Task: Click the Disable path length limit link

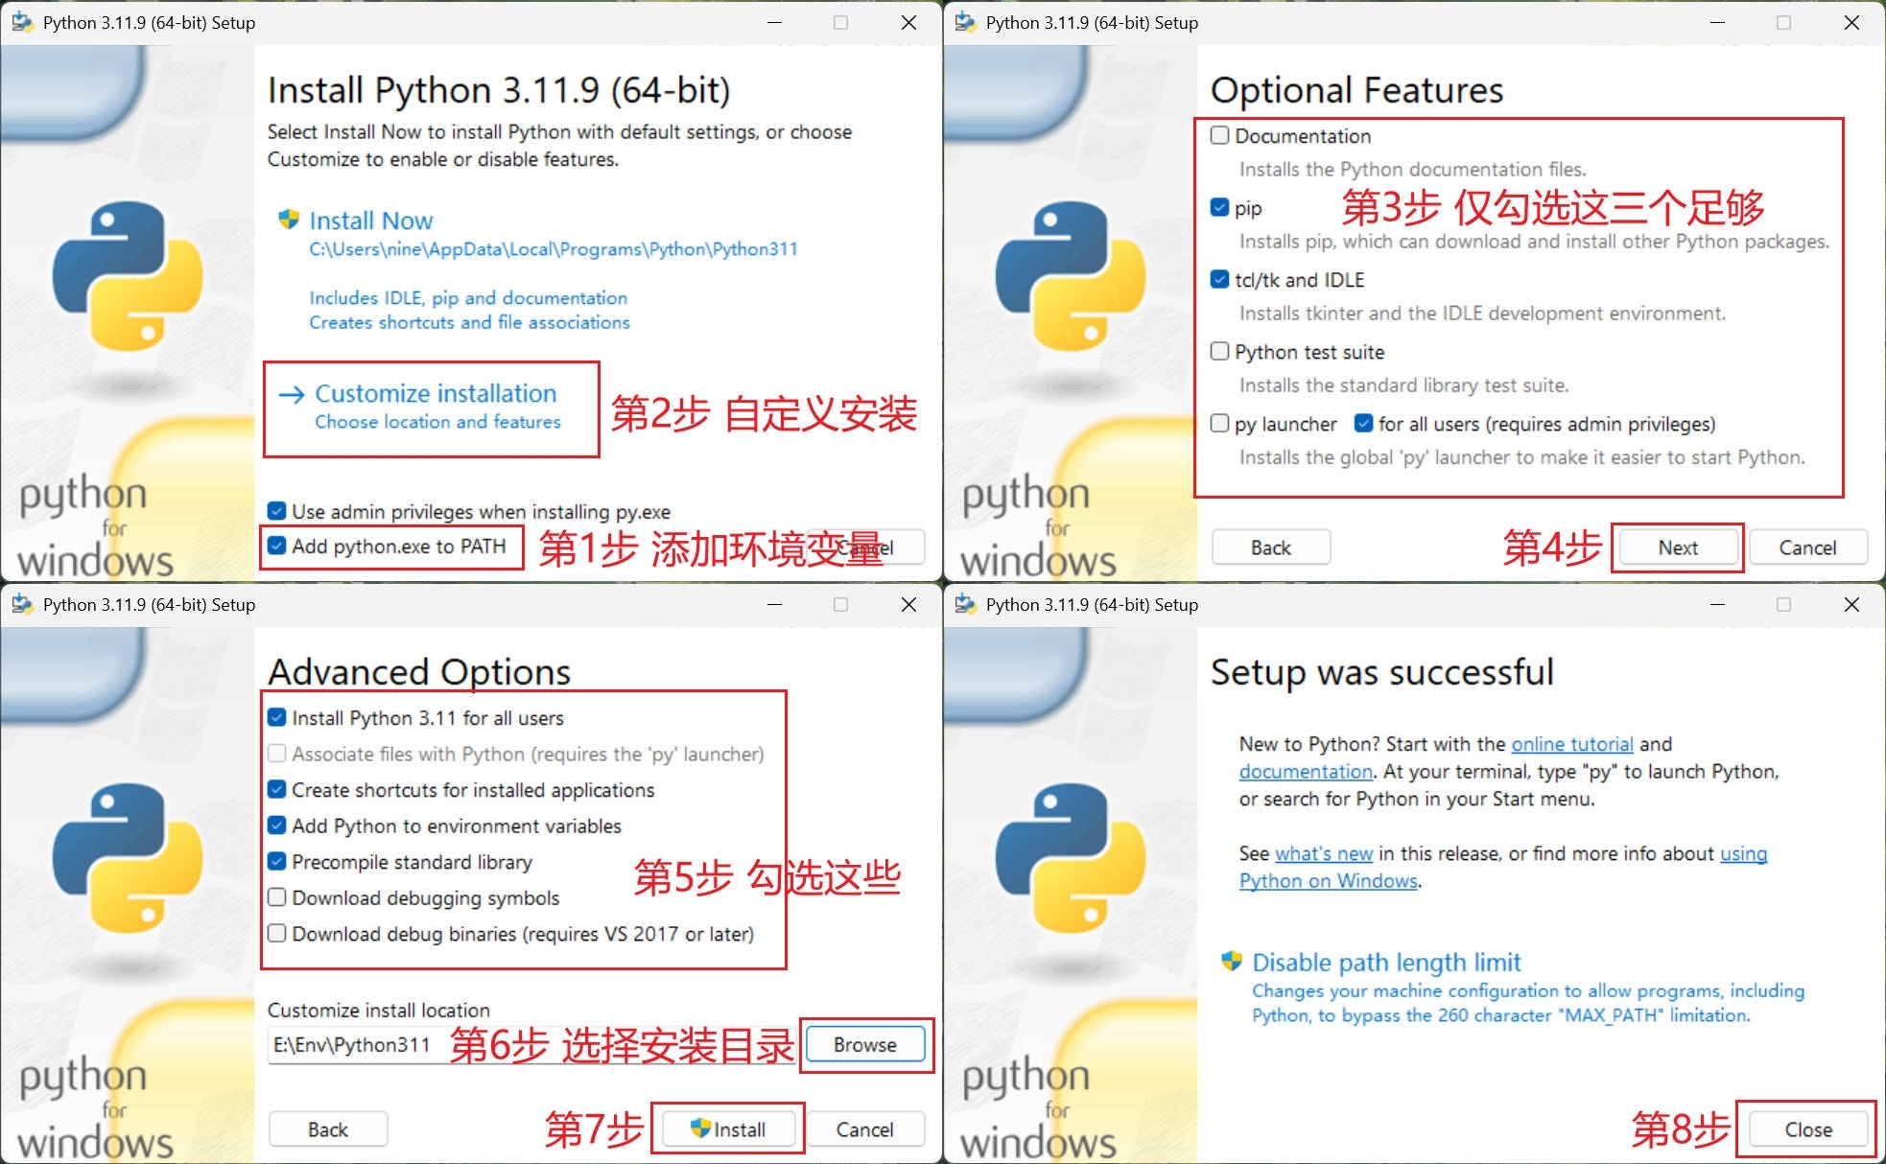Action: (1386, 962)
